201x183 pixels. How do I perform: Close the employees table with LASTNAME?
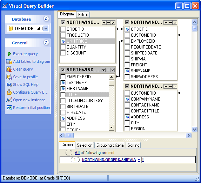tap(113, 70)
